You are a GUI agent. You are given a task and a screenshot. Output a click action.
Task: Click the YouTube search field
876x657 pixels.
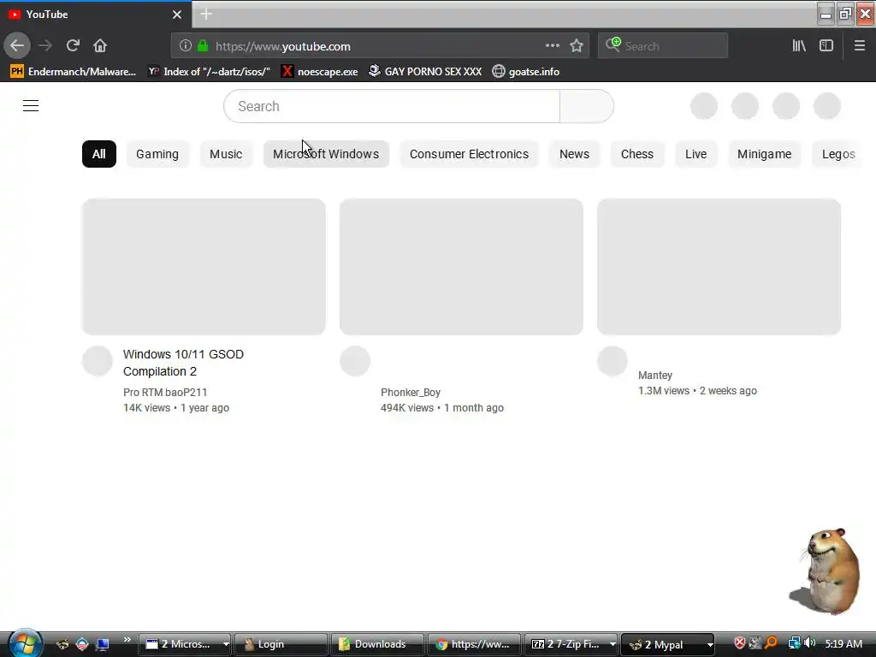pyautogui.click(x=392, y=106)
